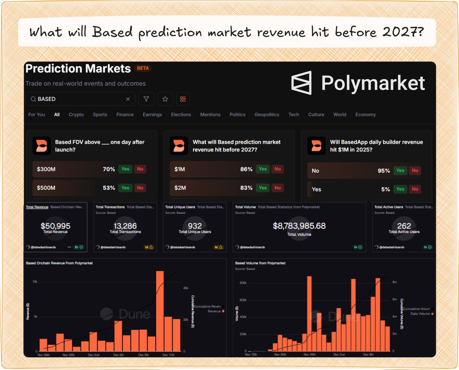Click the BETA badge beside Prediction Markets
Image resolution: width=459 pixels, height=370 pixels.
pos(143,69)
